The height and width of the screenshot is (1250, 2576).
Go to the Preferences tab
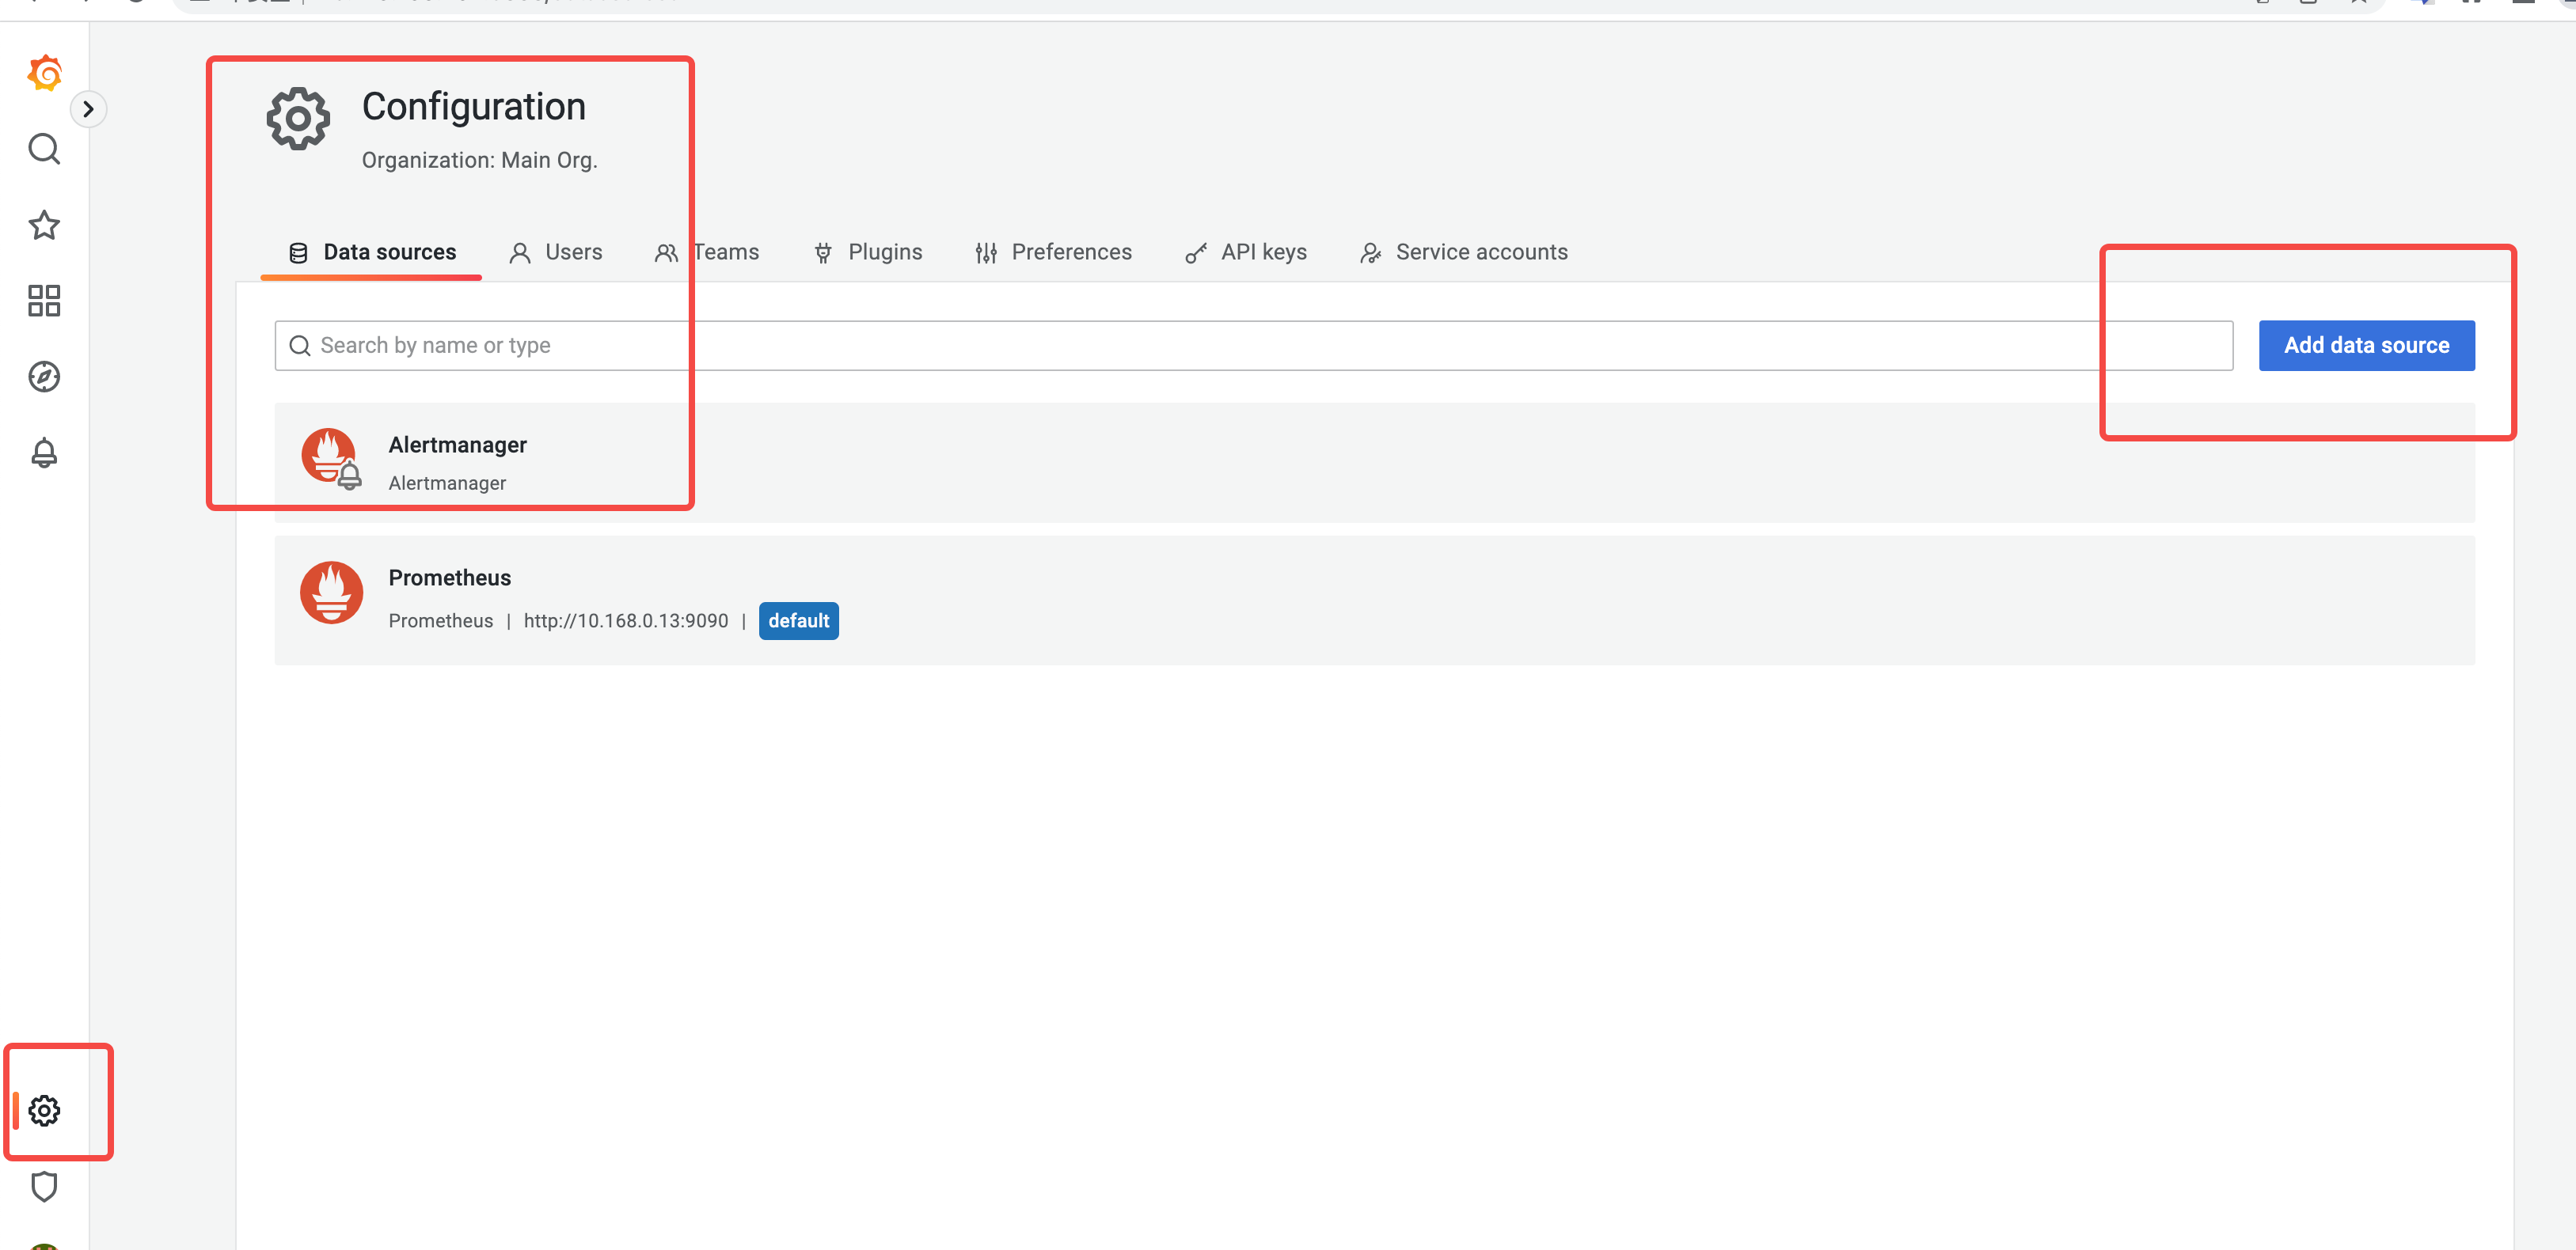point(1053,253)
